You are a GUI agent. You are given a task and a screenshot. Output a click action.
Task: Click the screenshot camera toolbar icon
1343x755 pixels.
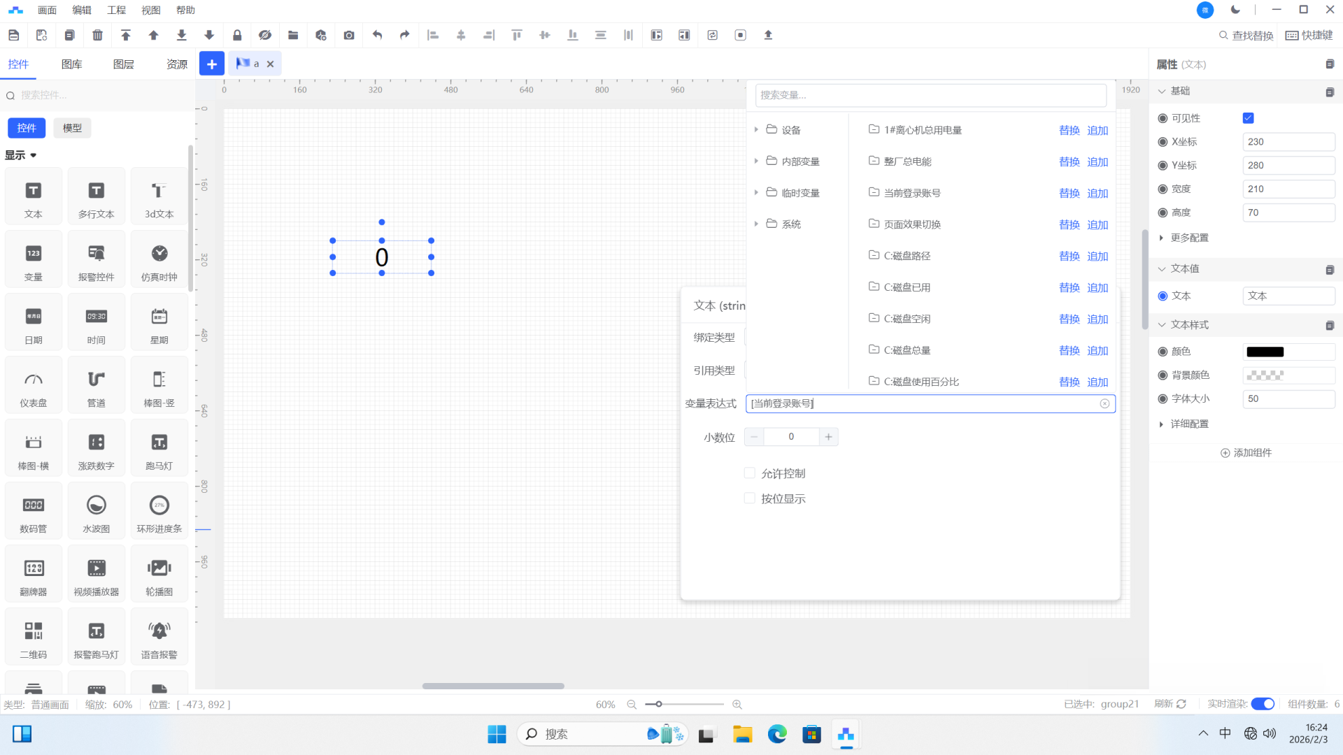pos(349,35)
